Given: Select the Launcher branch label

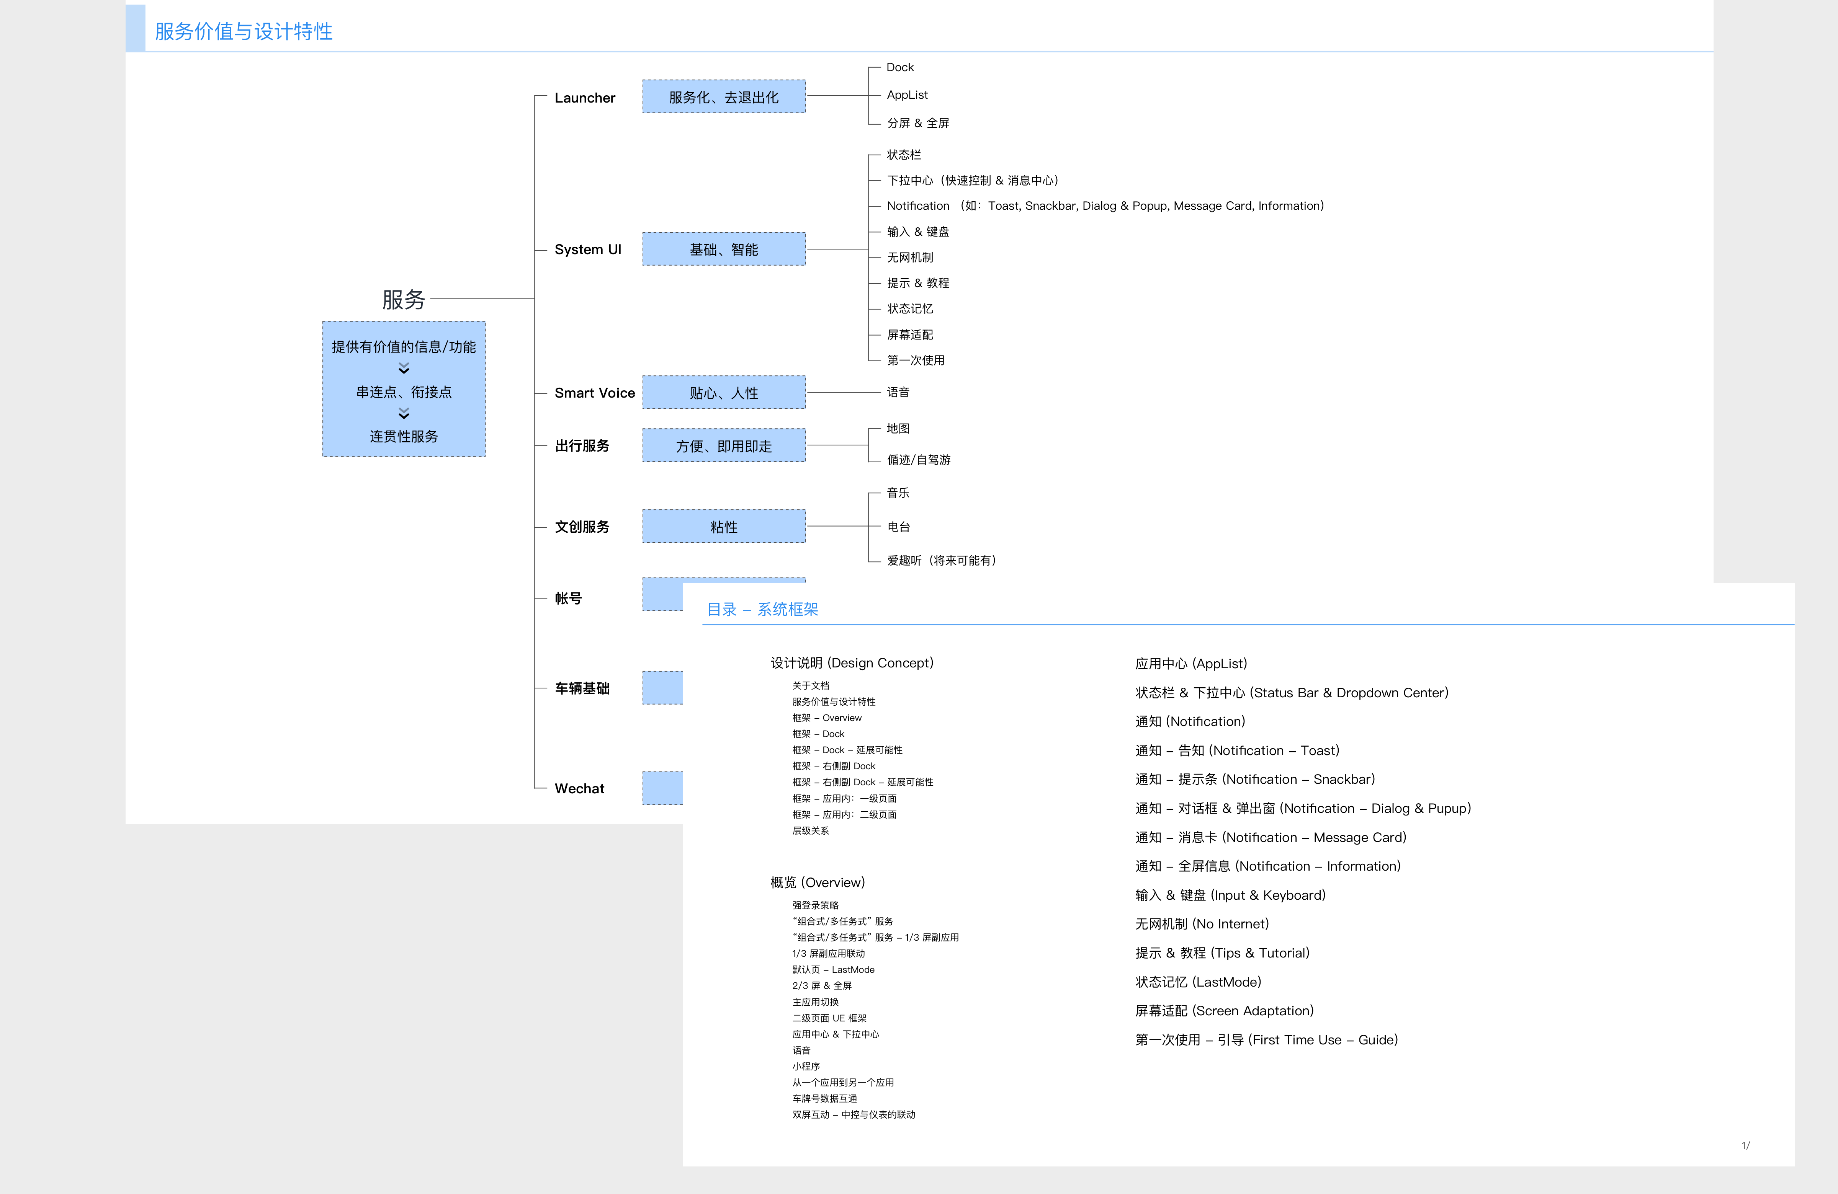Looking at the screenshot, I should (x=585, y=98).
